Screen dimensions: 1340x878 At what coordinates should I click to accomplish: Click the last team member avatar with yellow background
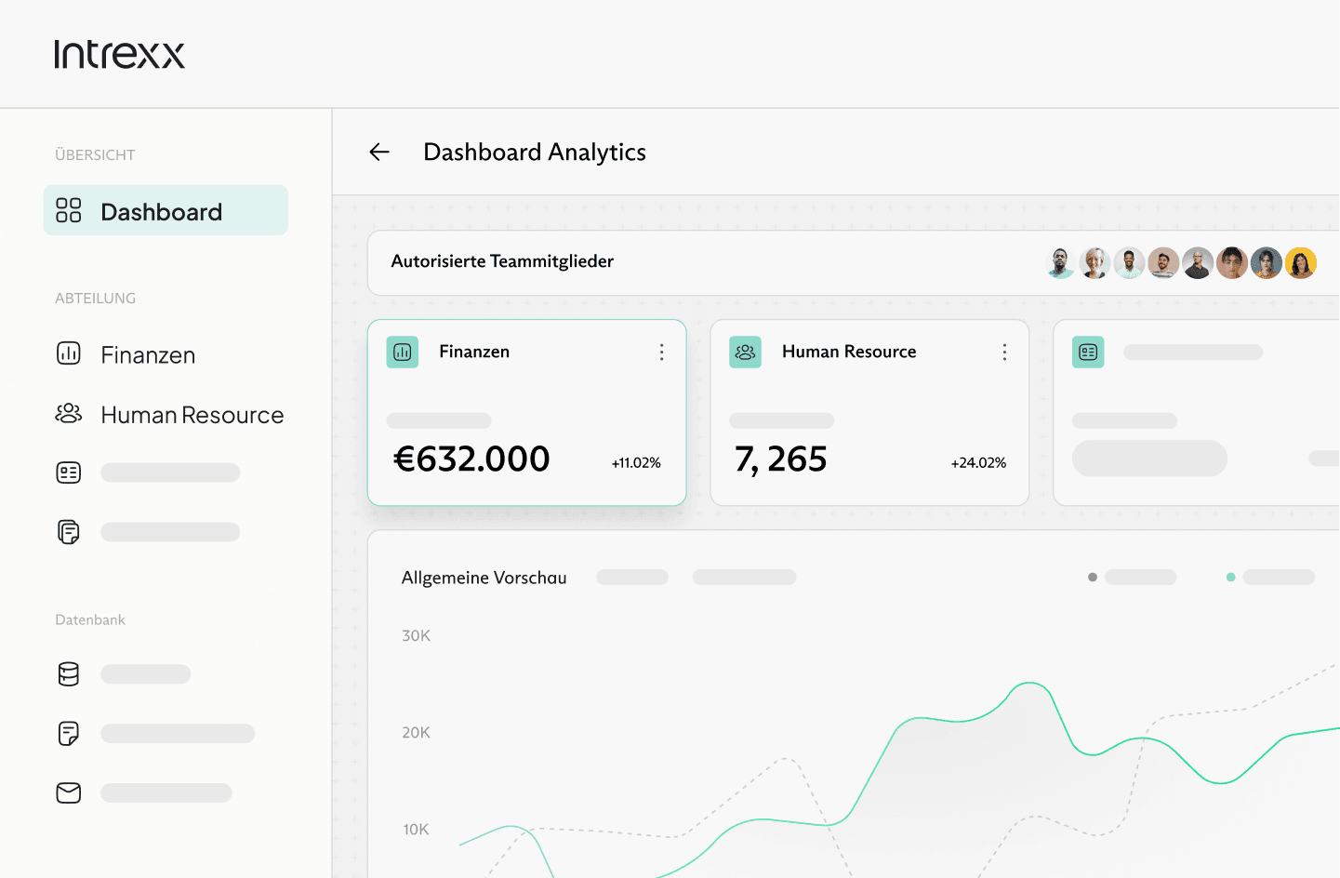1300,263
